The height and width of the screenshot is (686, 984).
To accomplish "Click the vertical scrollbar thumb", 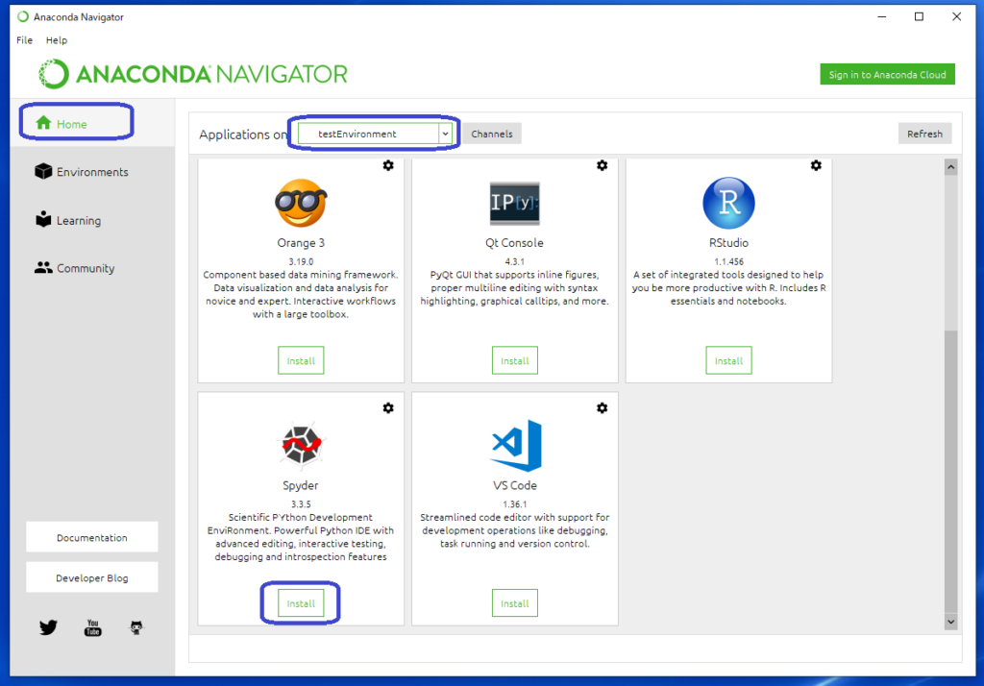I will [x=950, y=471].
